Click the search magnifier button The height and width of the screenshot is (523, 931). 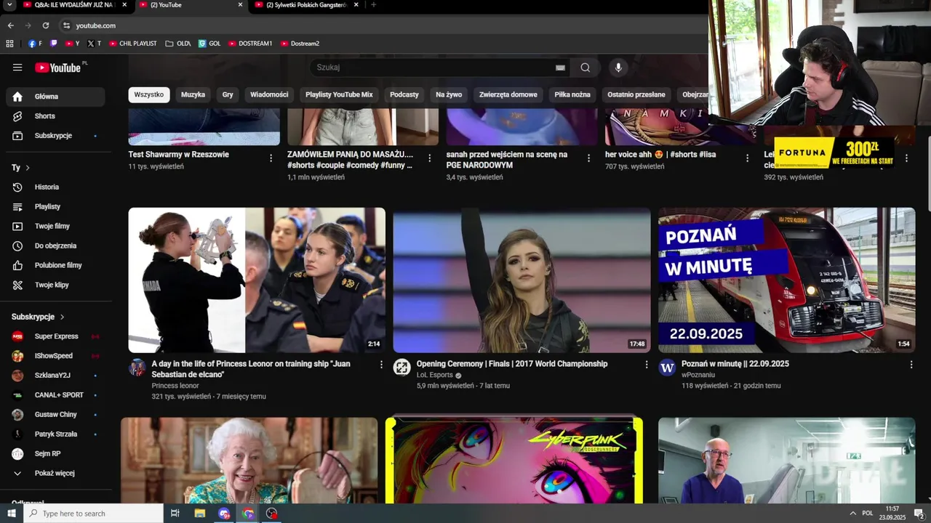(x=585, y=68)
